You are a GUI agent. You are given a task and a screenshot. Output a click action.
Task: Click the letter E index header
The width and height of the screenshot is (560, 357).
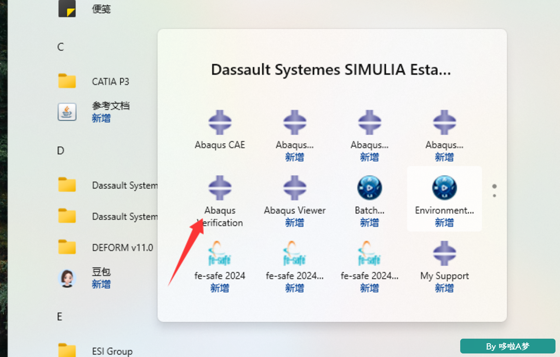[x=60, y=317]
